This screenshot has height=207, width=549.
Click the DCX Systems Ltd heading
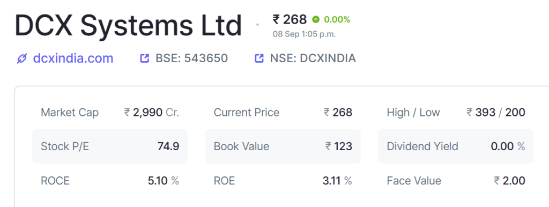click(128, 26)
